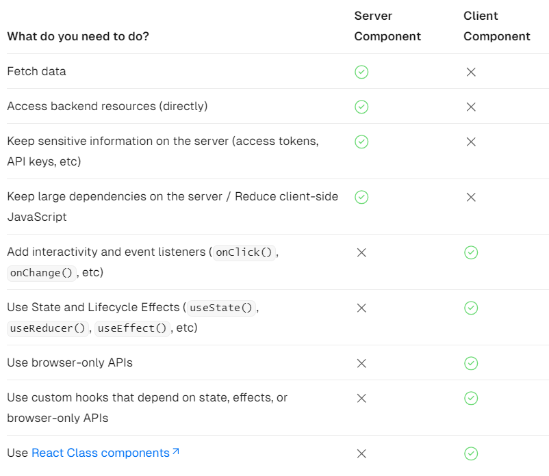Click Server checkmark for Access backend resources
The width and height of the screenshot is (549, 476).
(361, 107)
